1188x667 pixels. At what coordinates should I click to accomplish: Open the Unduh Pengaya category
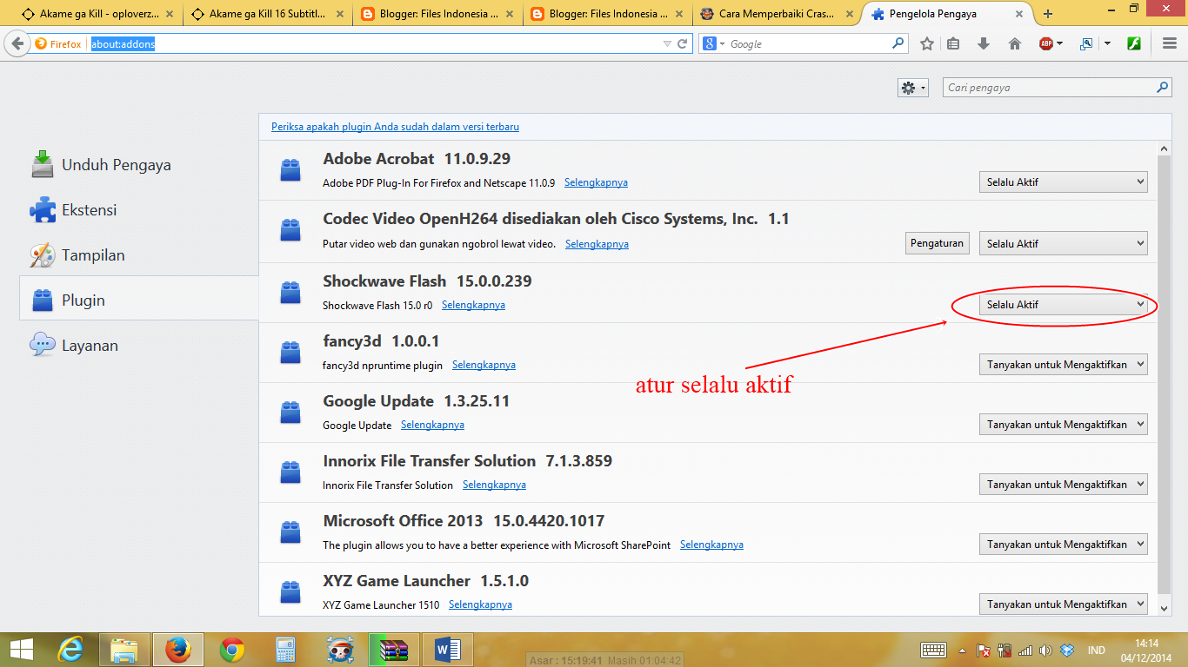[139, 165]
